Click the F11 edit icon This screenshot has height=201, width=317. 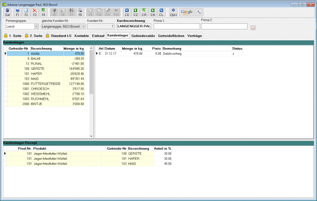pos(107,12)
